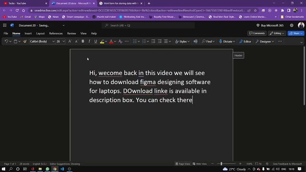Expand highlight color dropdown arrow
This screenshot has width=306, height=172.
click(x=106, y=42)
